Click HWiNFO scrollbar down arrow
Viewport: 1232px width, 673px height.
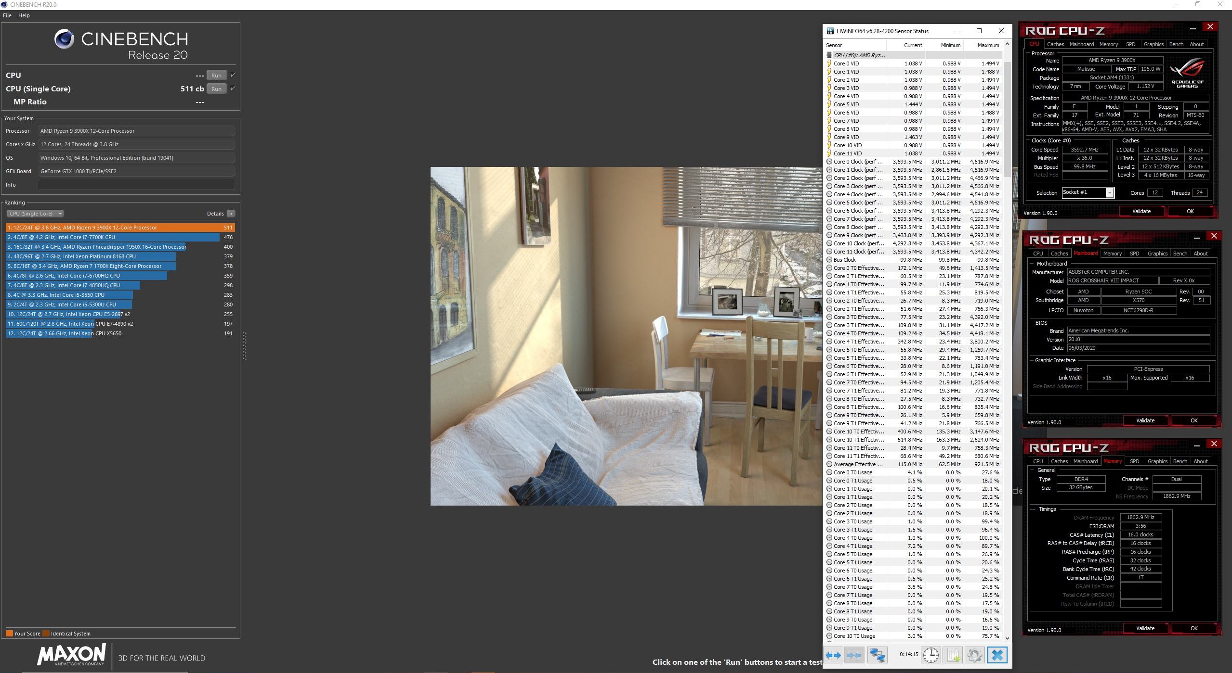pos(1007,638)
